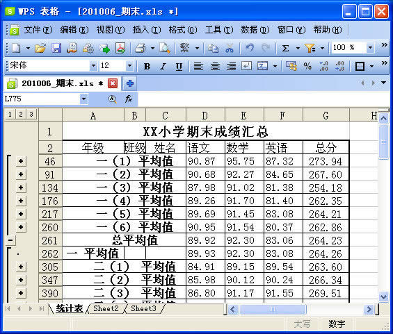This screenshot has height=334, width=393.
Task: Toggle Italic formatting
Action: click(x=163, y=66)
